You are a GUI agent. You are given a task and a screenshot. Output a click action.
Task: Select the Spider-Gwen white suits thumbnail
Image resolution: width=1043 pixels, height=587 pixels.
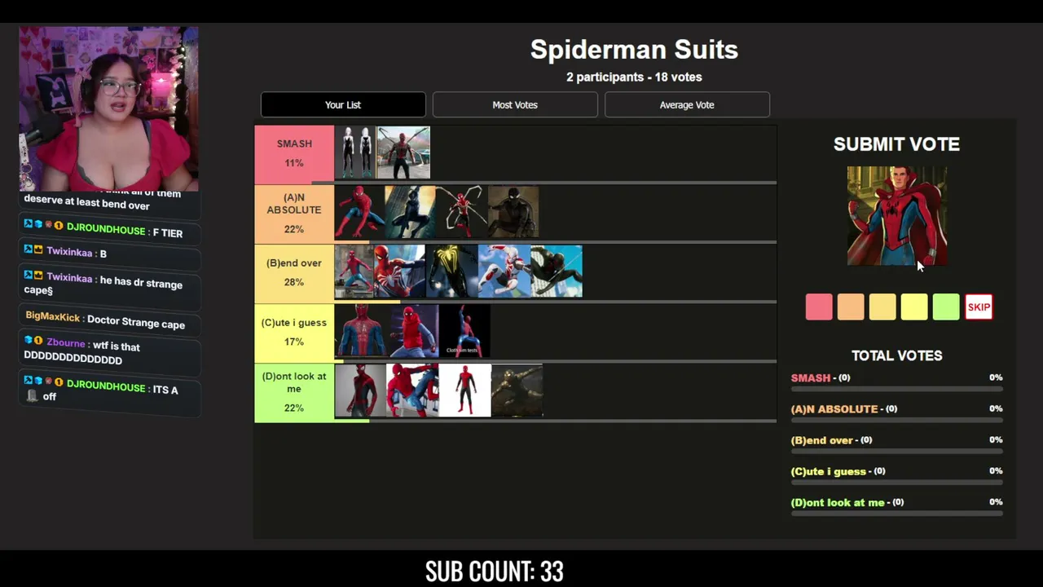coord(355,152)
